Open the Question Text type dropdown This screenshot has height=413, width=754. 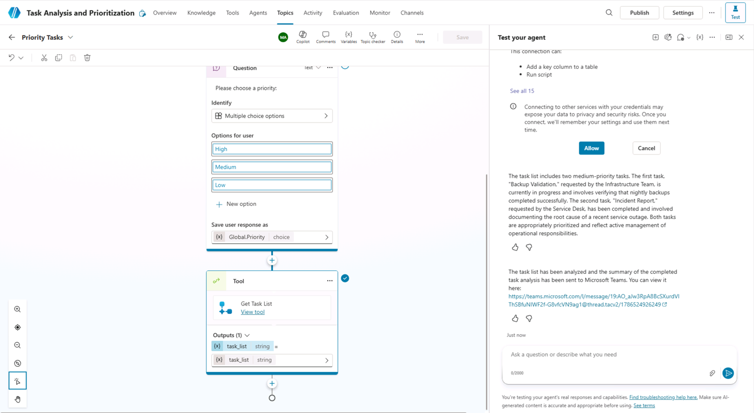pyautogui.click(x=312, y=68)
